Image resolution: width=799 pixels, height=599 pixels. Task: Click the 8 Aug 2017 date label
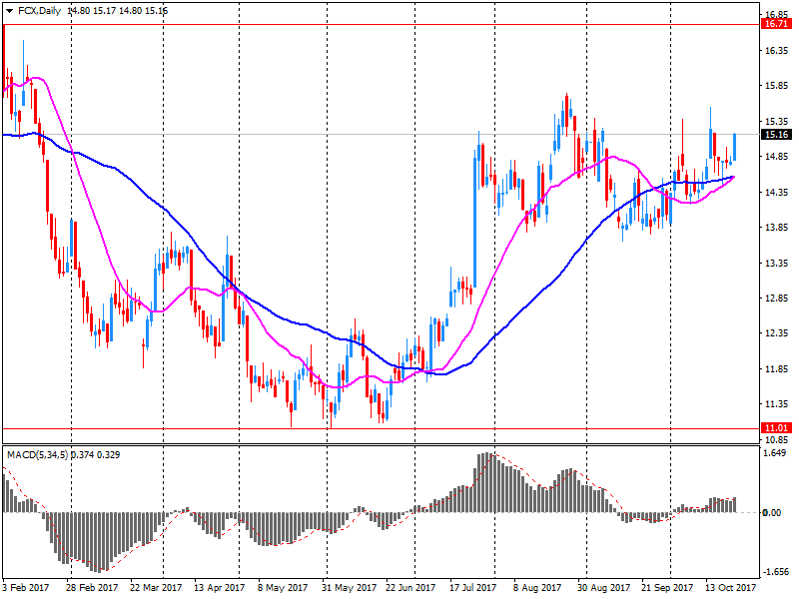[537, 587]
